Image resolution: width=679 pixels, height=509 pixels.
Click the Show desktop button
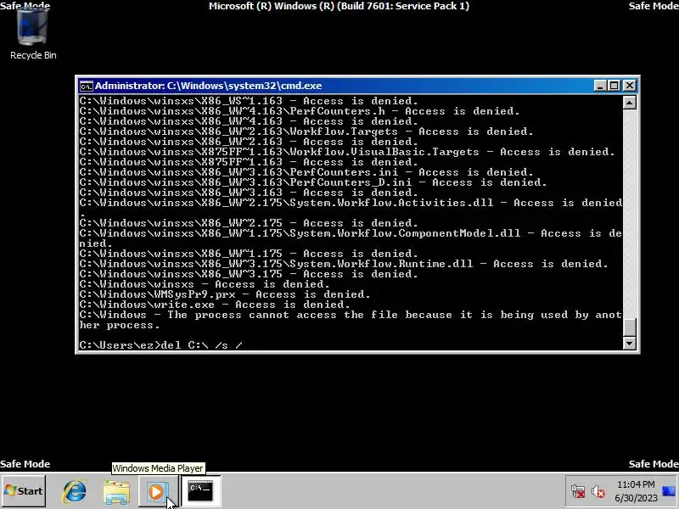pyautogui.click(x=669, y=491)
